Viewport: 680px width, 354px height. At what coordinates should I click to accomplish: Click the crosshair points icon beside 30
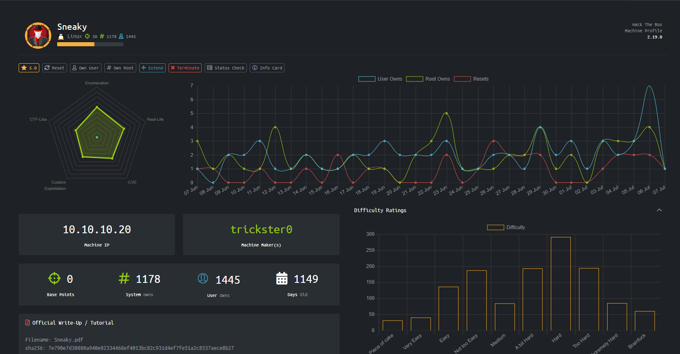87,36
